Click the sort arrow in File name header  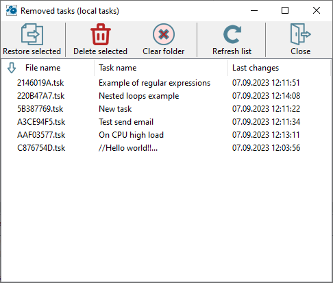point(12,68)
